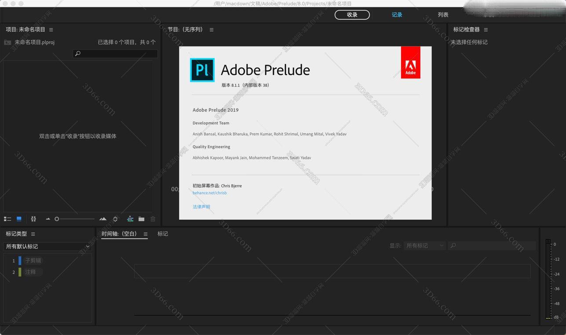
Task: Select the 标记 tab beside timeline
Action: pos(163,234)
